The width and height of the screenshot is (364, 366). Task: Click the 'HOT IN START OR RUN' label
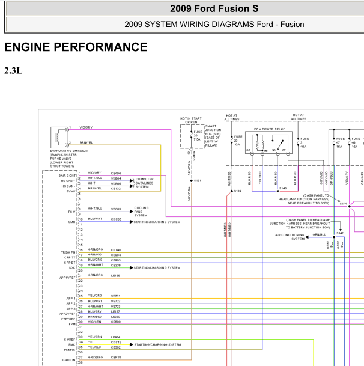pyautogui.click(x=191, y=120)
